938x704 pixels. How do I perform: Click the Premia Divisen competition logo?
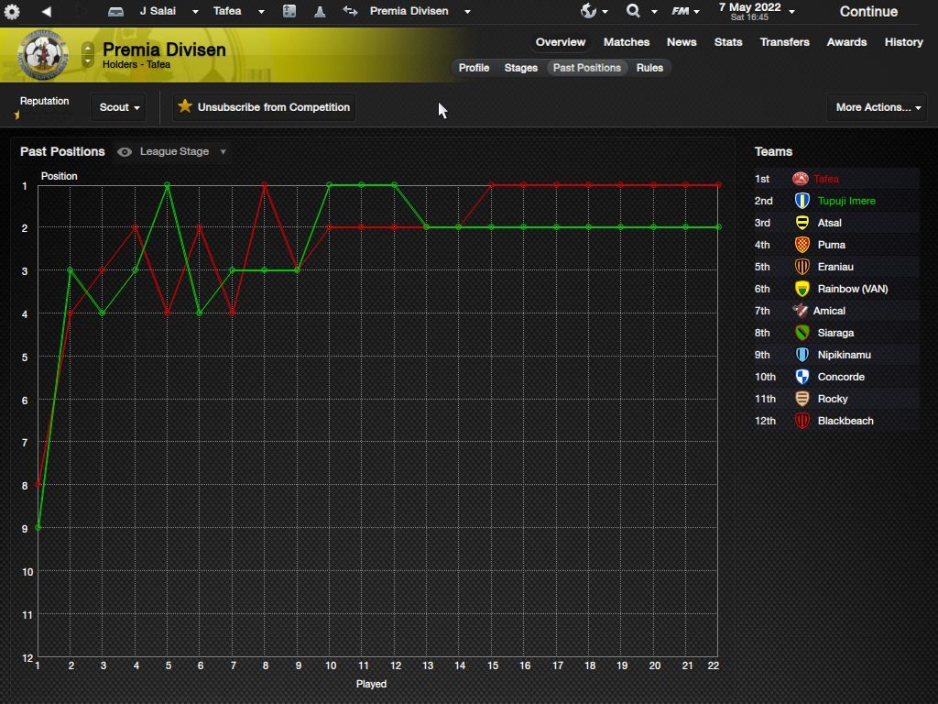pyautogui.click(x=41, y=57)
